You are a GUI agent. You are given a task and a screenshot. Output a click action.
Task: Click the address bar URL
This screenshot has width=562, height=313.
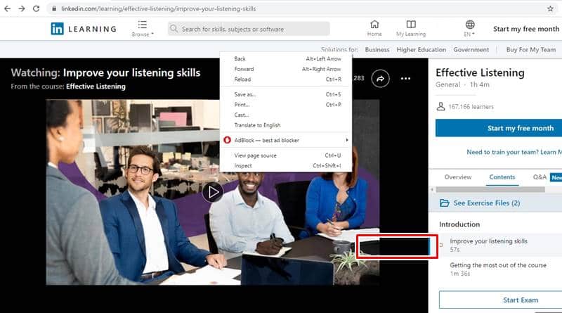158,8
